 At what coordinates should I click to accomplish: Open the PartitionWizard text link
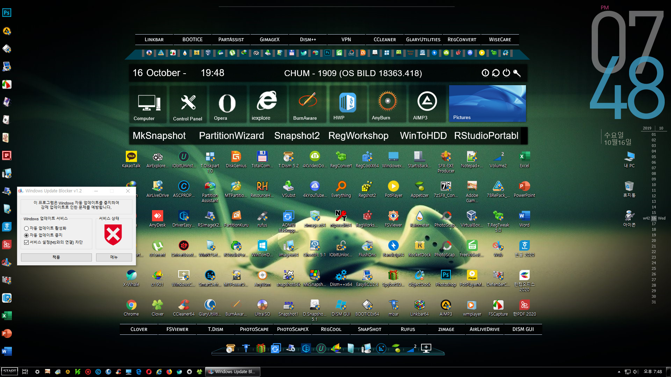(231, 136)
